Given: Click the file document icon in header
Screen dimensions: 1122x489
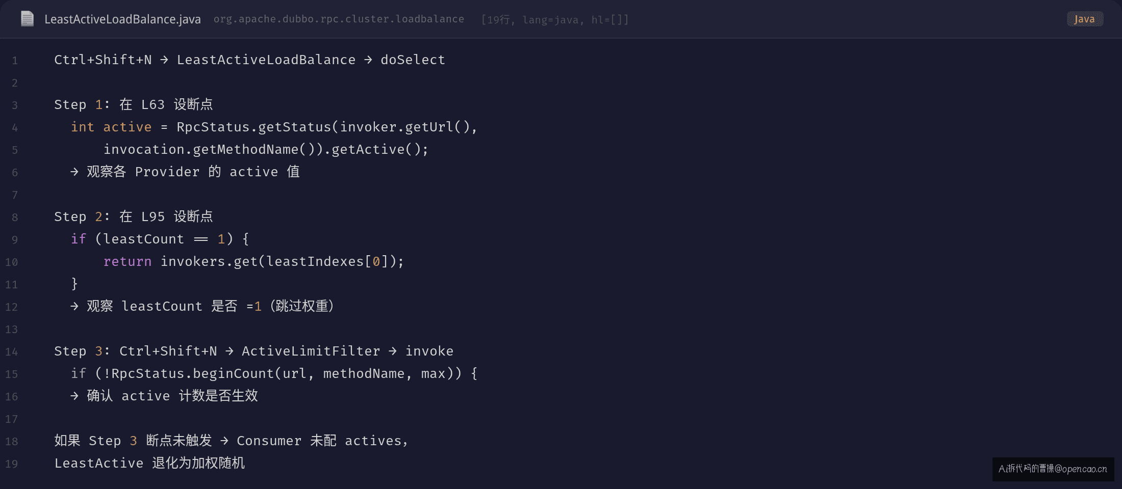Looking at the screenshot, I should click(27, 19).
